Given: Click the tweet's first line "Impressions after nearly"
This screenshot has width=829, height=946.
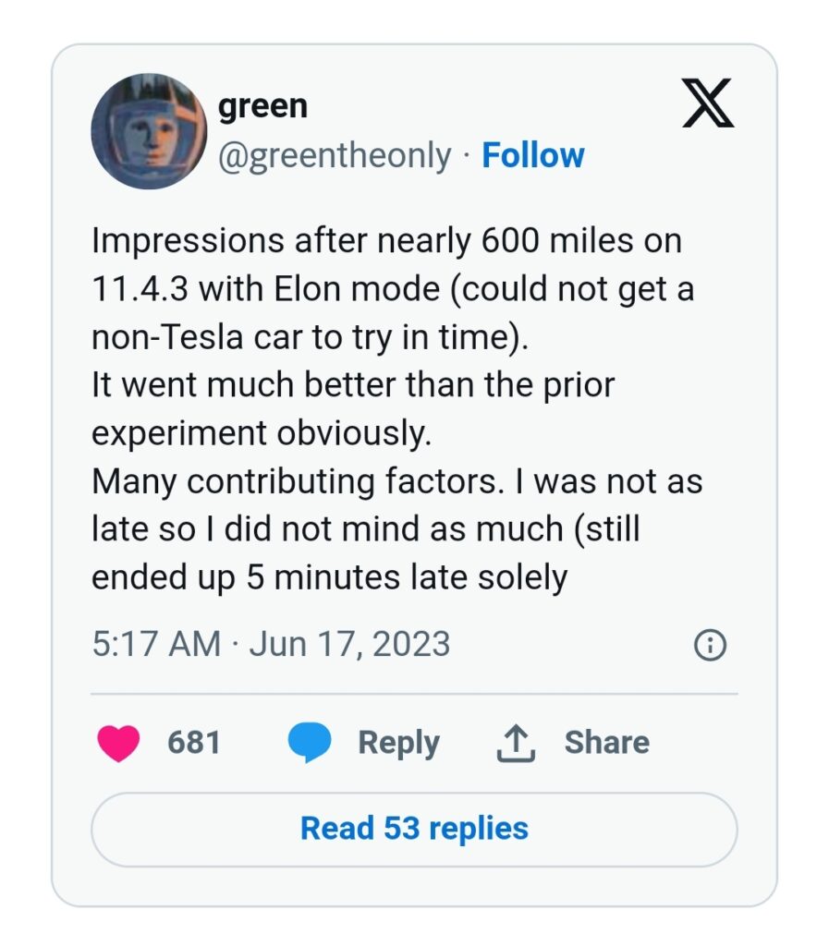Looking at the screenshot, I should [x=277, y=241].
